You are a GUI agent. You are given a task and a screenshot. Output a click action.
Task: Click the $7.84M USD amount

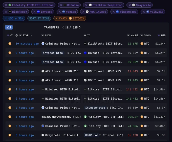(160, 126)
